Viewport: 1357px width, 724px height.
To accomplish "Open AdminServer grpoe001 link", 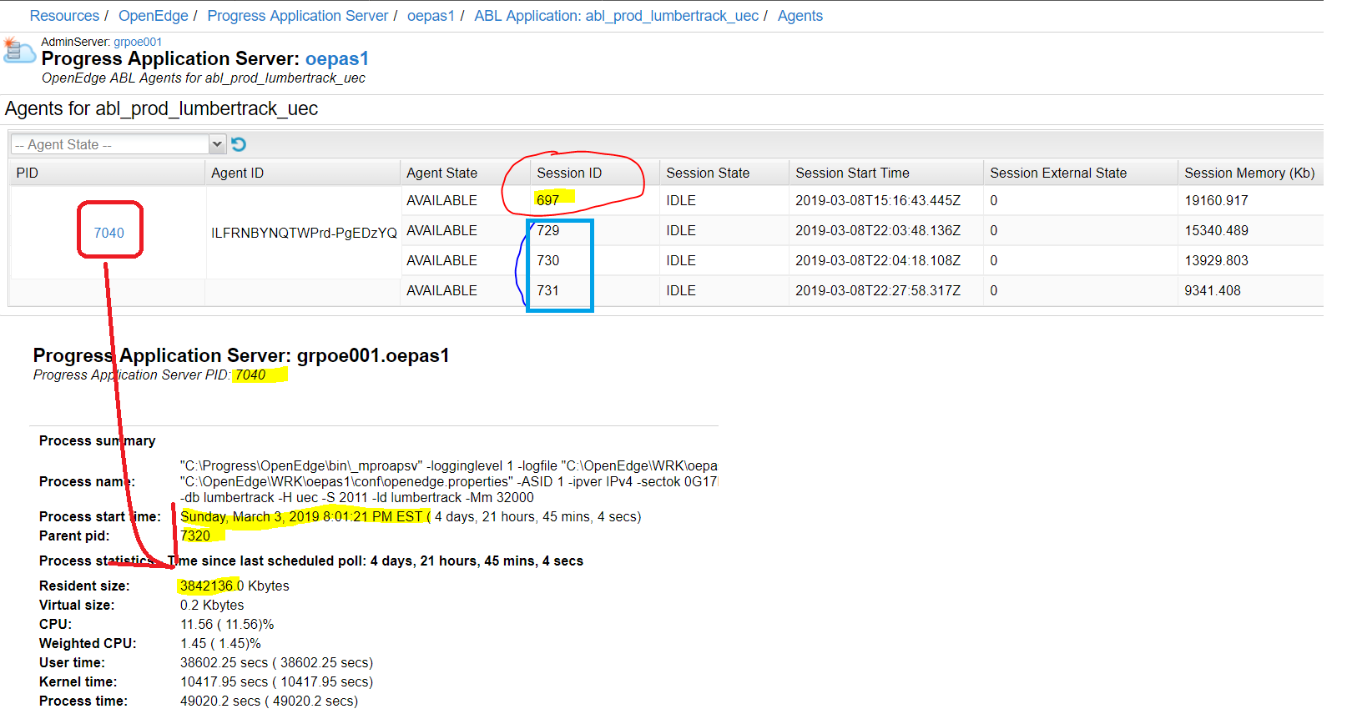I will (138, 42).
